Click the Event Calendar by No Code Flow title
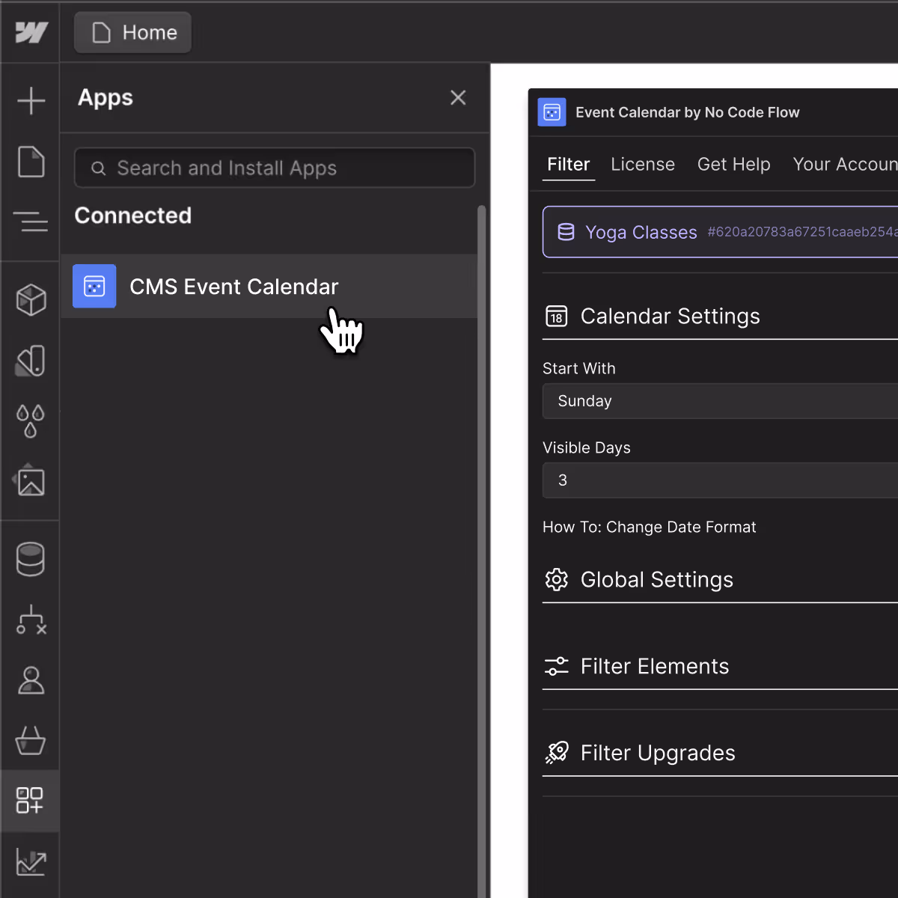The width and height of the screenshot is (898, 898). (x=687, y=112)
